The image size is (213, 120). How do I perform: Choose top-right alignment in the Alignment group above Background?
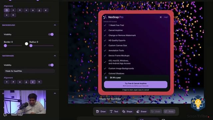pos(20,10)
